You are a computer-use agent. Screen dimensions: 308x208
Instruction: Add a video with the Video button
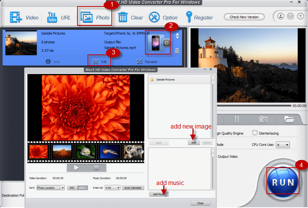click(x=24, y=17)
